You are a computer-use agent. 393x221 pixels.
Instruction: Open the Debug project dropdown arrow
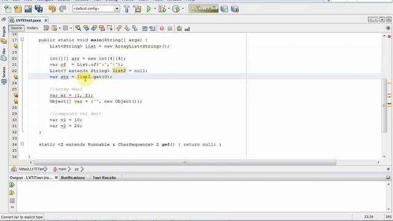click(x=169, y=9)
